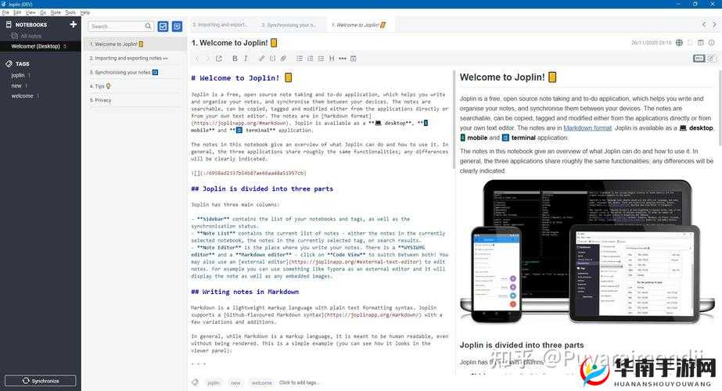Open the View menu
Image resolution: width=722 pixels, height=391 pixels.
tap(31, 13)
